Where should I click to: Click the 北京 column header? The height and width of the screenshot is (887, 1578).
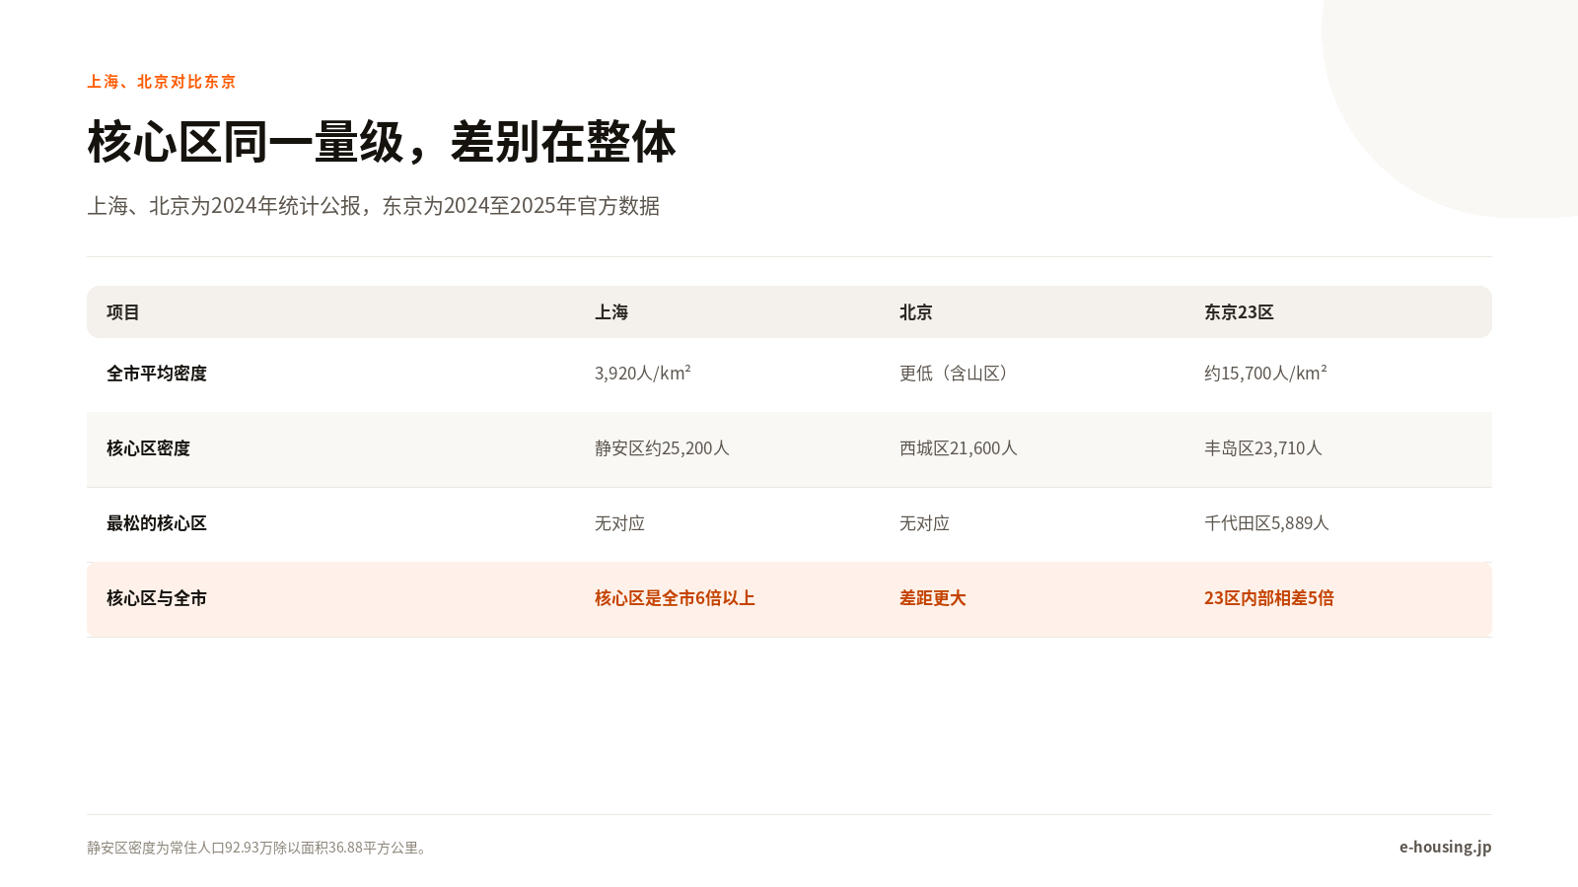(x=916, y=312)
